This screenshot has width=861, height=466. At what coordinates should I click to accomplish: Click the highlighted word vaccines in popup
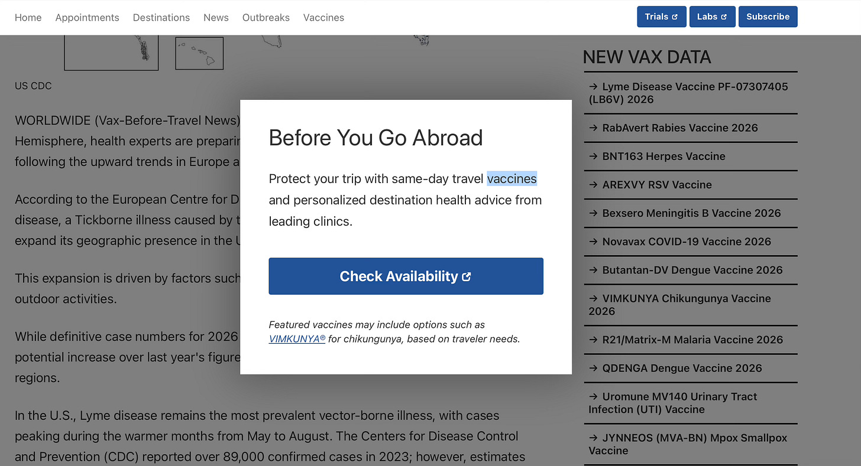point(512,178)
